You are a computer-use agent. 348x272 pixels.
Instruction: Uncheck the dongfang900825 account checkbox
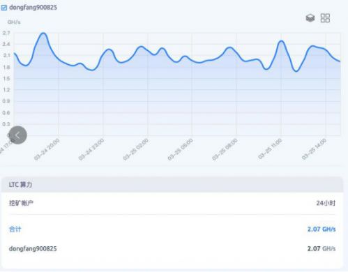pos(4,8)
